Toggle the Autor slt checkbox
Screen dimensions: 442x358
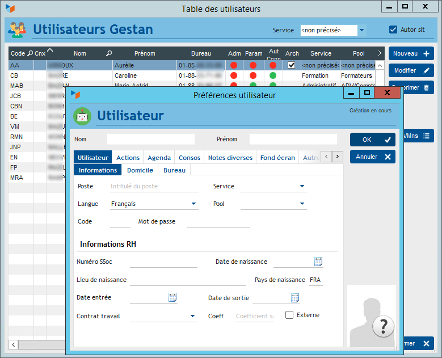[393, 30]
